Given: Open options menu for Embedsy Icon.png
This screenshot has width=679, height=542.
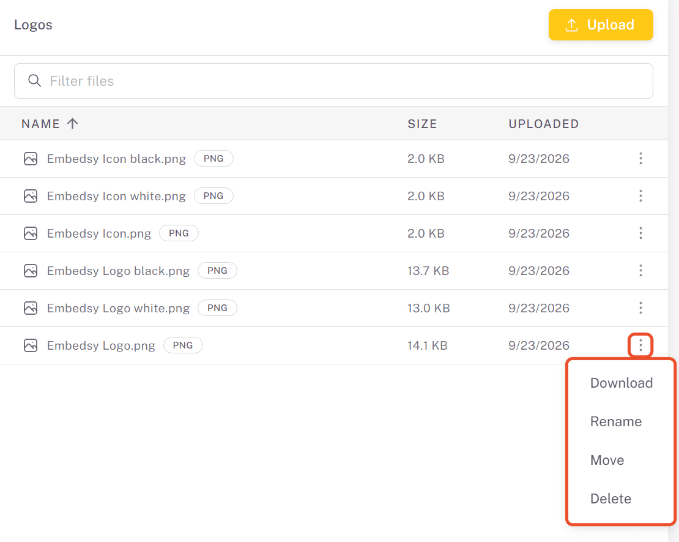Looking at the screenshot, I should tap(640, 233).
